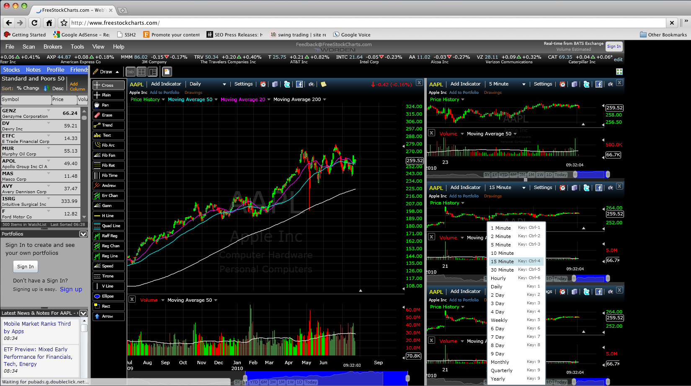Expand Moving Average 200 indicator menu

(x=325, y=100)
